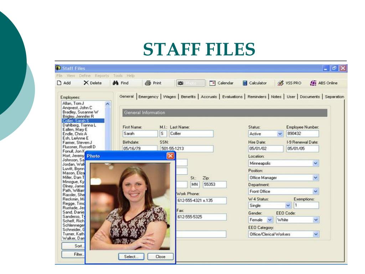Click the Hire Date field 05/01/02
Viewport: 365px width, 274px height.
point(266,148)
